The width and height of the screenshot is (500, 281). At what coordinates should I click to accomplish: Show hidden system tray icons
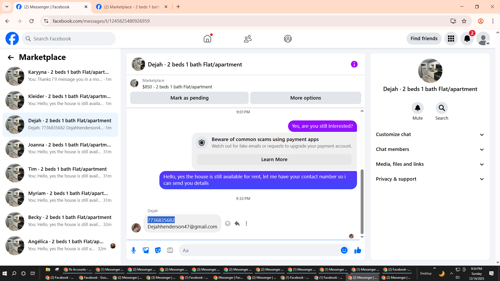(451, 273)
